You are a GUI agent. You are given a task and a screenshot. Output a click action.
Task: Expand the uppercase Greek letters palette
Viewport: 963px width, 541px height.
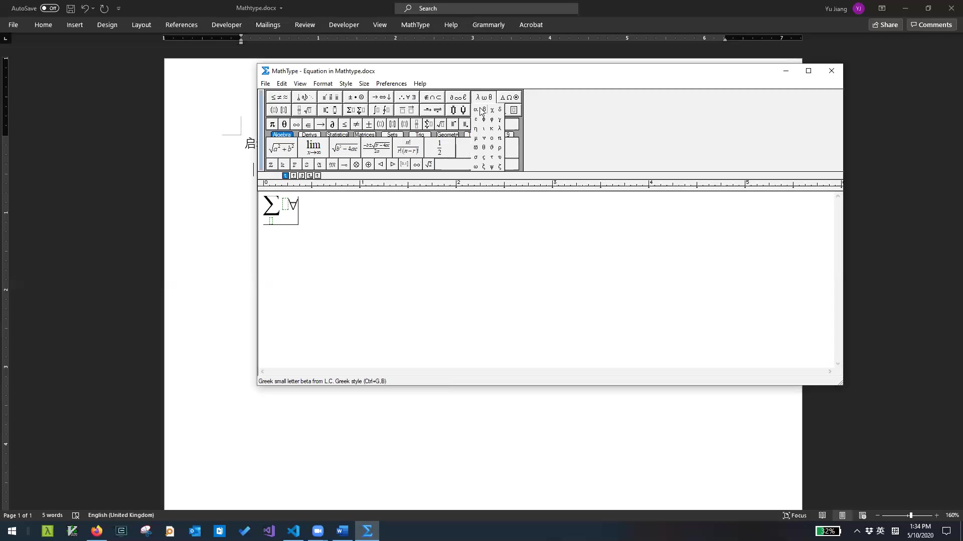pos(510,97)
